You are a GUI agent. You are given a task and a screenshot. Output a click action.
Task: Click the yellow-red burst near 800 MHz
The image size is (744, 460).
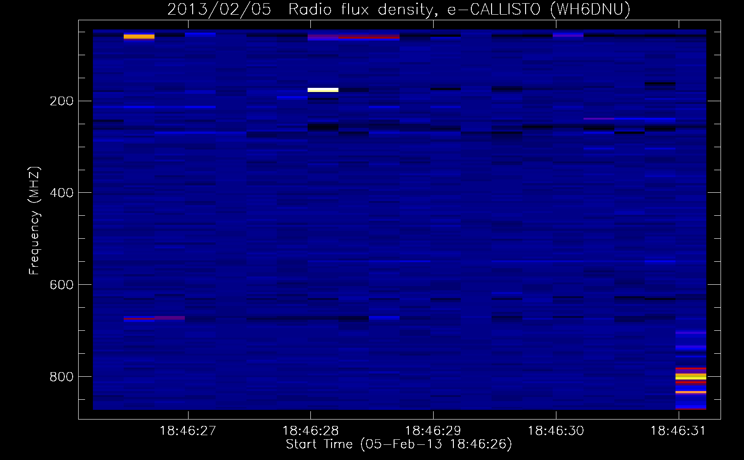pos(691,376)
